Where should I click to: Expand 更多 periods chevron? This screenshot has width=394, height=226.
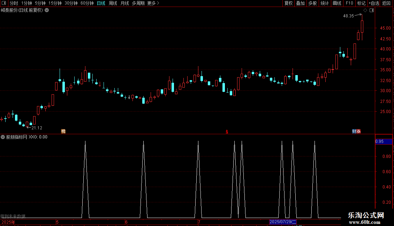158,3
